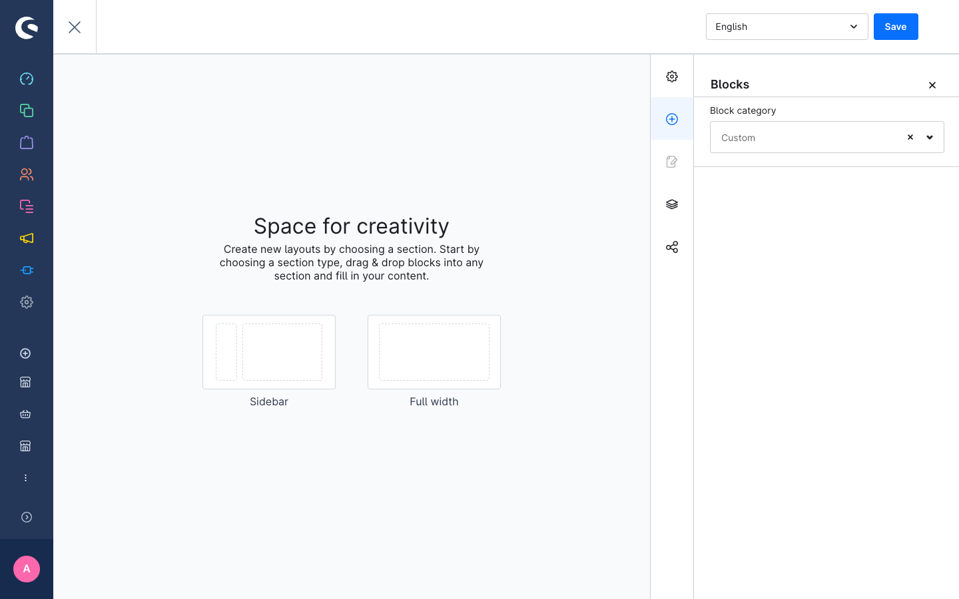Open the section edit pencil icon
This screenshot has width=959, height=599.
point(672,162)
